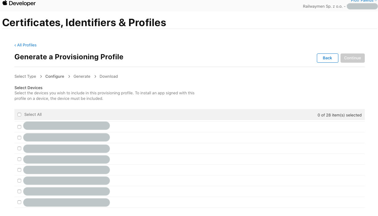Check the last visible device checkbox
The image size is (378, 216).
point(19,202)
